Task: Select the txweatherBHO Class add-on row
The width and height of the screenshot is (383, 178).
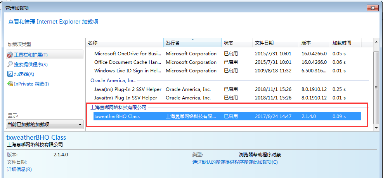Action: point(117,116)
